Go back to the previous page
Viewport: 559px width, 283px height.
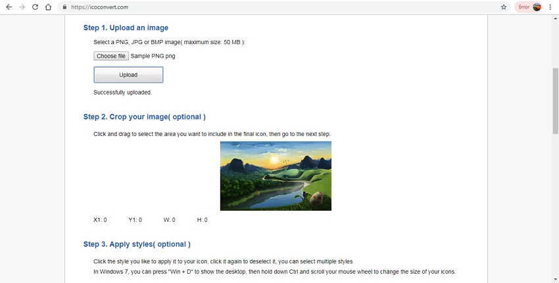[9, 7]
